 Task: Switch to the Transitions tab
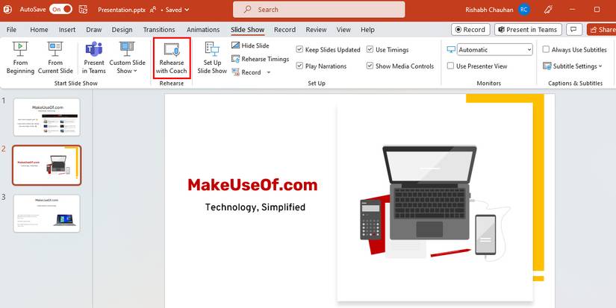(159, 29)
